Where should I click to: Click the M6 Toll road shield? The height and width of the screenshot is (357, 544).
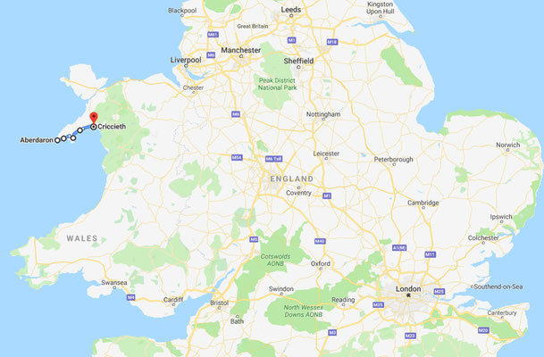pos(273,159)
